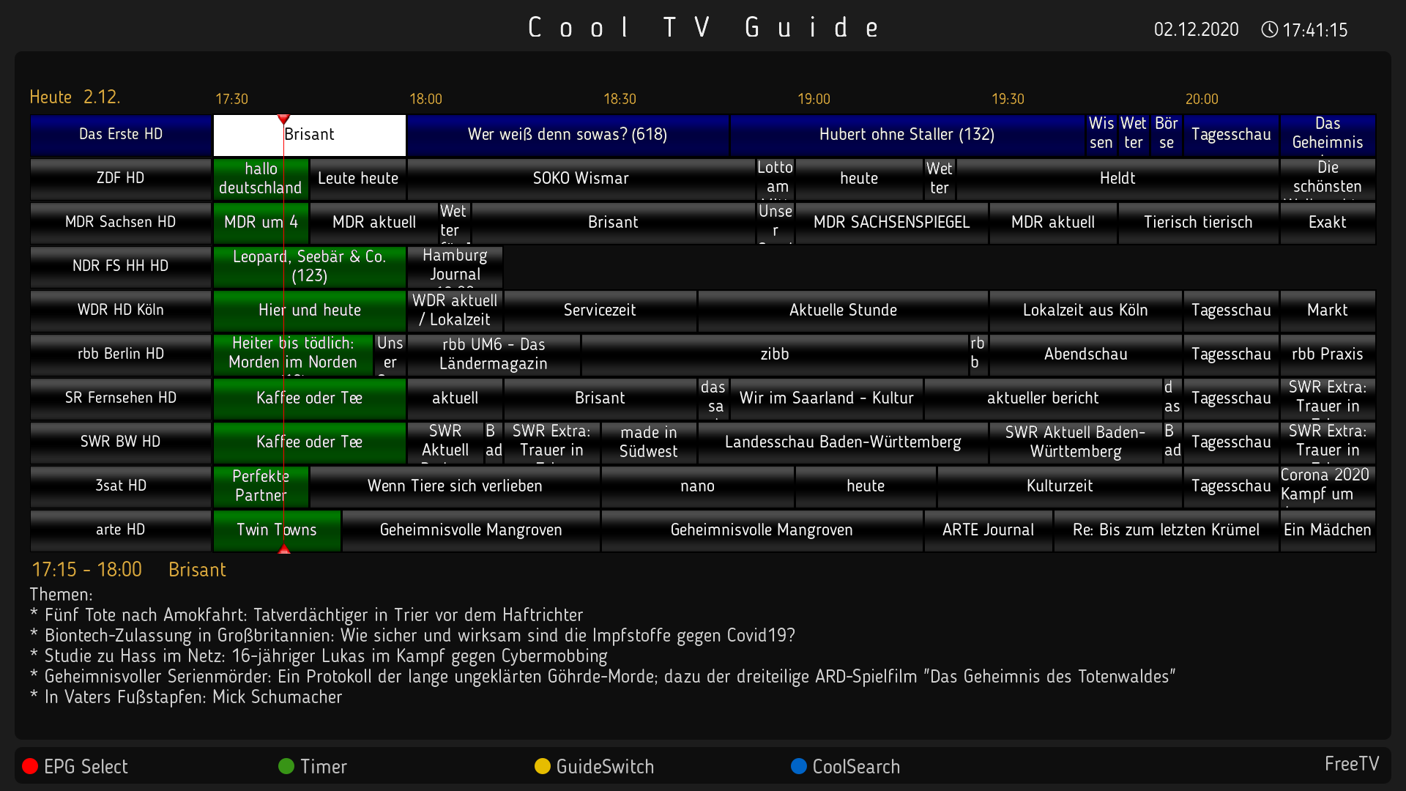Click the red time marker at bottom

click(284, 549)
